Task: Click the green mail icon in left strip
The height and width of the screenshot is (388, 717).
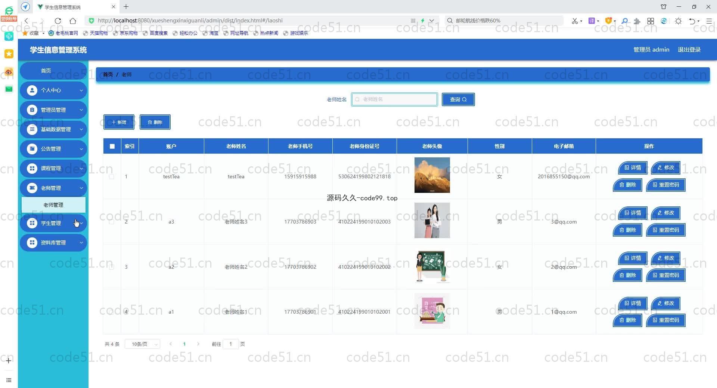Action: coord(9,89)
